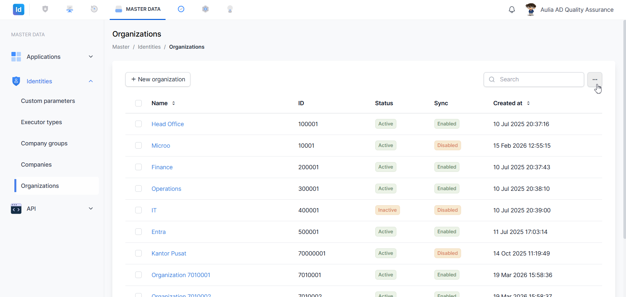Screen dimensions: 626x297
Task: Open the Entra organization link
Action: pos(158,232)
